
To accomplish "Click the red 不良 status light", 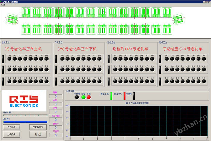I will point(89,97).
